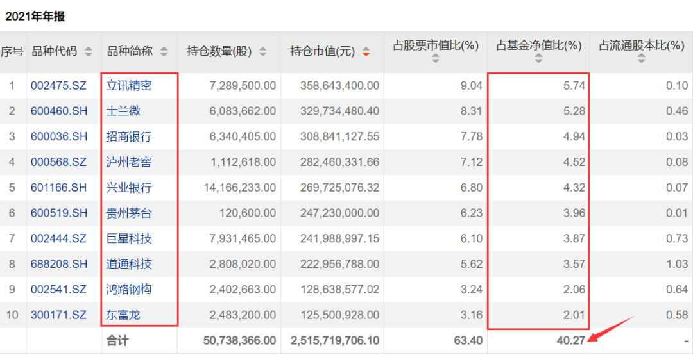Viewport: 693px width, 355px height.
Task: Sort by 占股票市值比(%) arrows
Action: (x=435, y=58)
